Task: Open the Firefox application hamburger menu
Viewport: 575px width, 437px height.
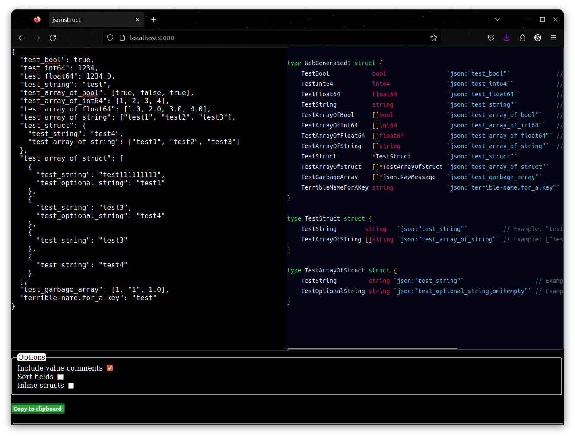Action: 553,38
